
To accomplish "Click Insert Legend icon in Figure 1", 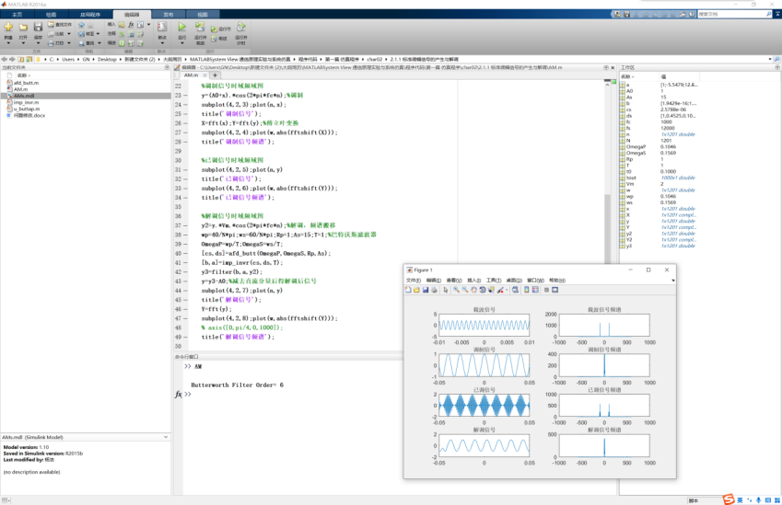I will pyautogui.click(x=535, y=290).
